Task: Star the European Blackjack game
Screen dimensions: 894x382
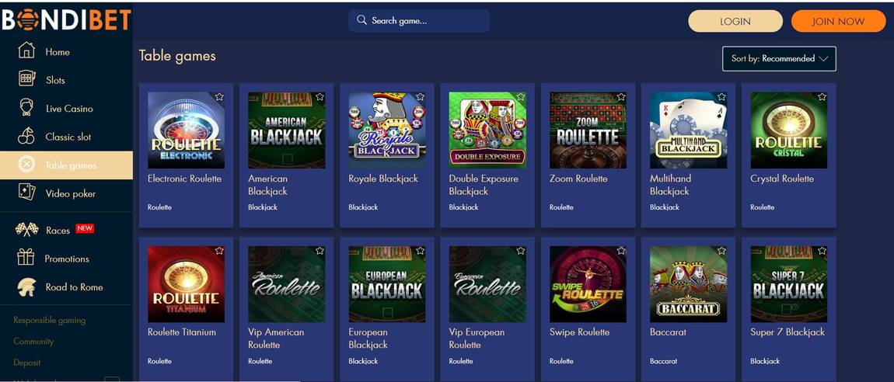Action: click(x=421, y=251)
